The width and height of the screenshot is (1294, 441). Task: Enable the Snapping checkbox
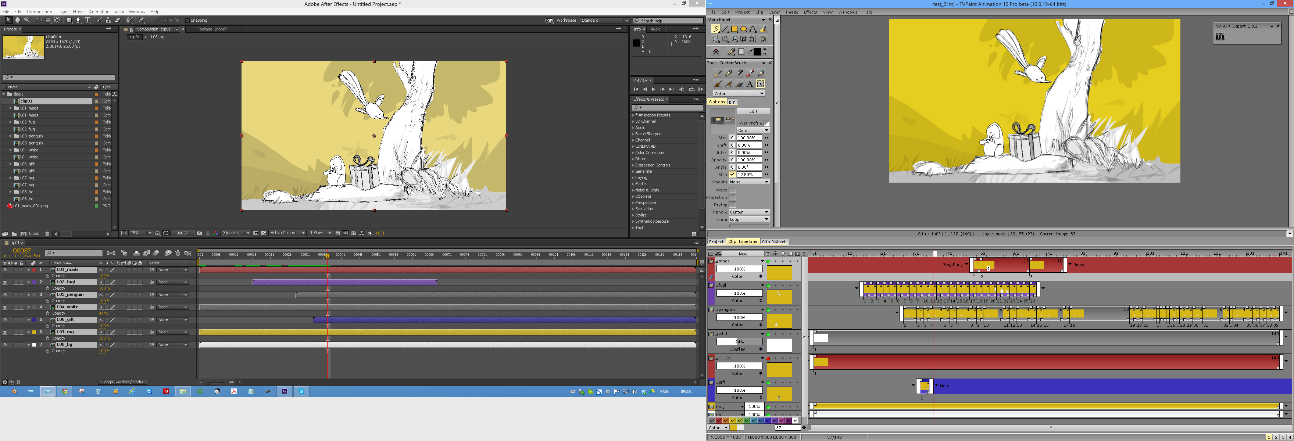(187, 21)
